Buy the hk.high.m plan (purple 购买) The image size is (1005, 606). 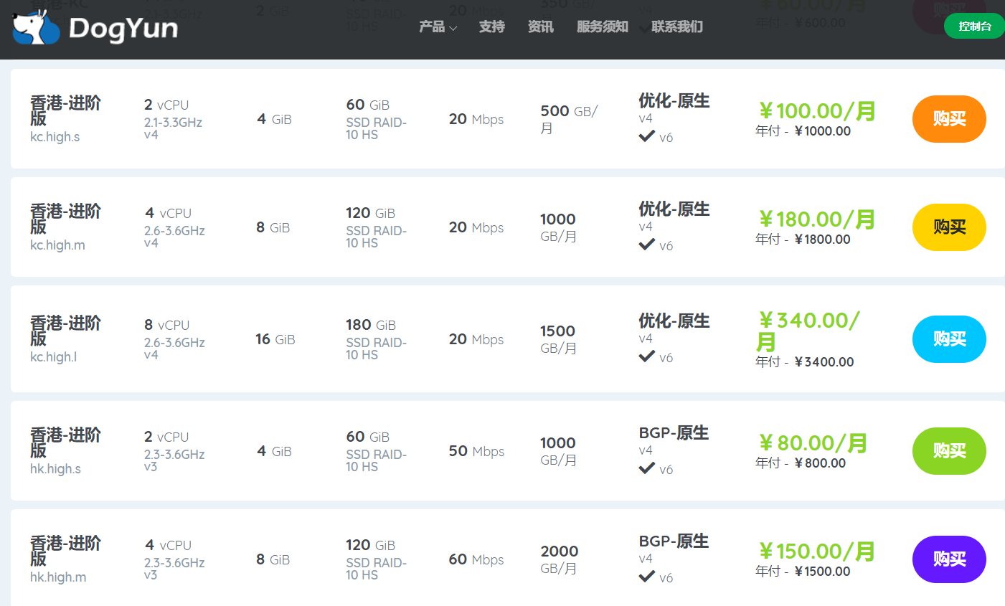click(x=949, y=559)
